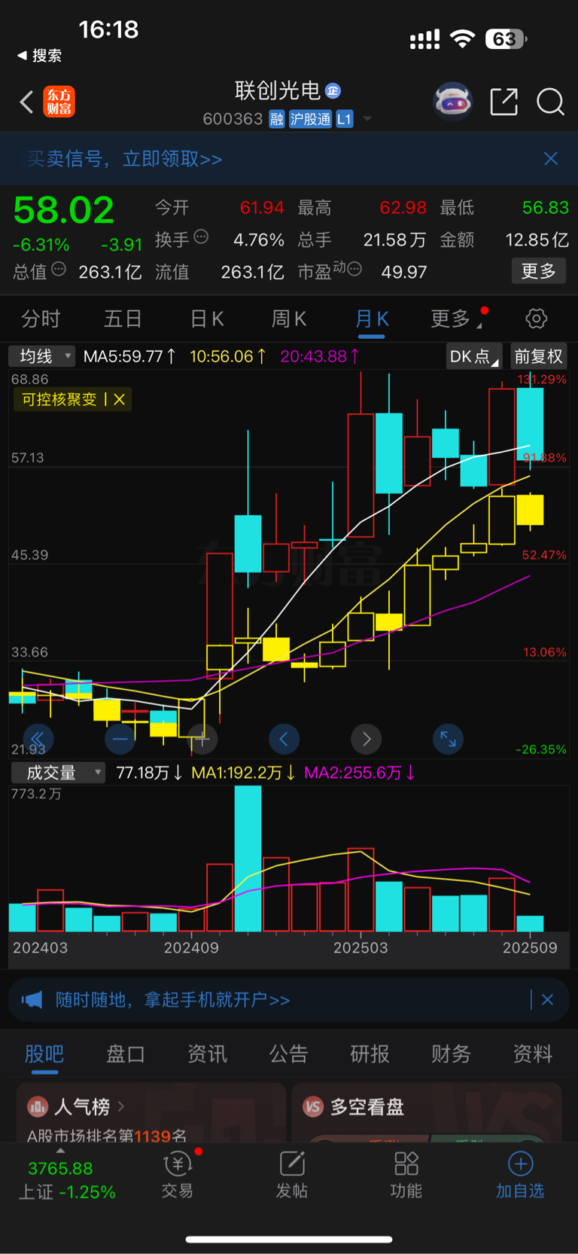Viewport: 578px width, 1254px height.
Task: Switch to the 盘口 tab
Action: point(126,1054)
